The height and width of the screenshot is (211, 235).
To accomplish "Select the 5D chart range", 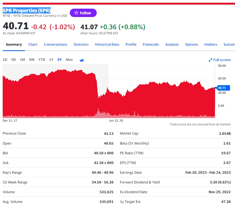I will tap(13, 60).
